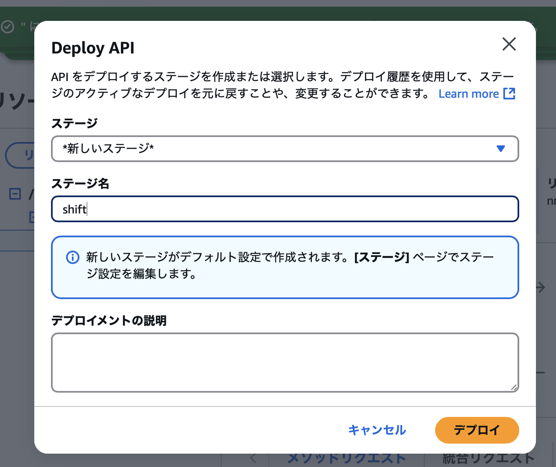Viewport: 556px width, 467px height.
Task: Click the right arrow icon behind the dialog
Action: pyautogui.click(x=541, y=287)
